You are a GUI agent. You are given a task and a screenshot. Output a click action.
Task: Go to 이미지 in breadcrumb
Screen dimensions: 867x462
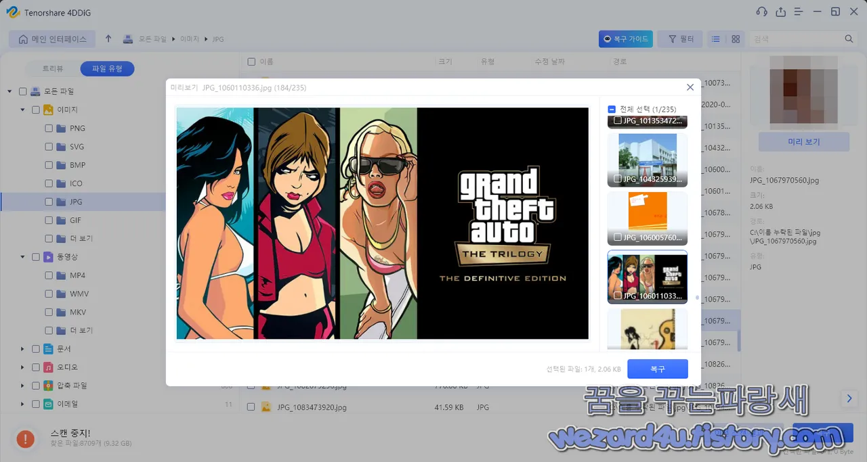point(190,39)
